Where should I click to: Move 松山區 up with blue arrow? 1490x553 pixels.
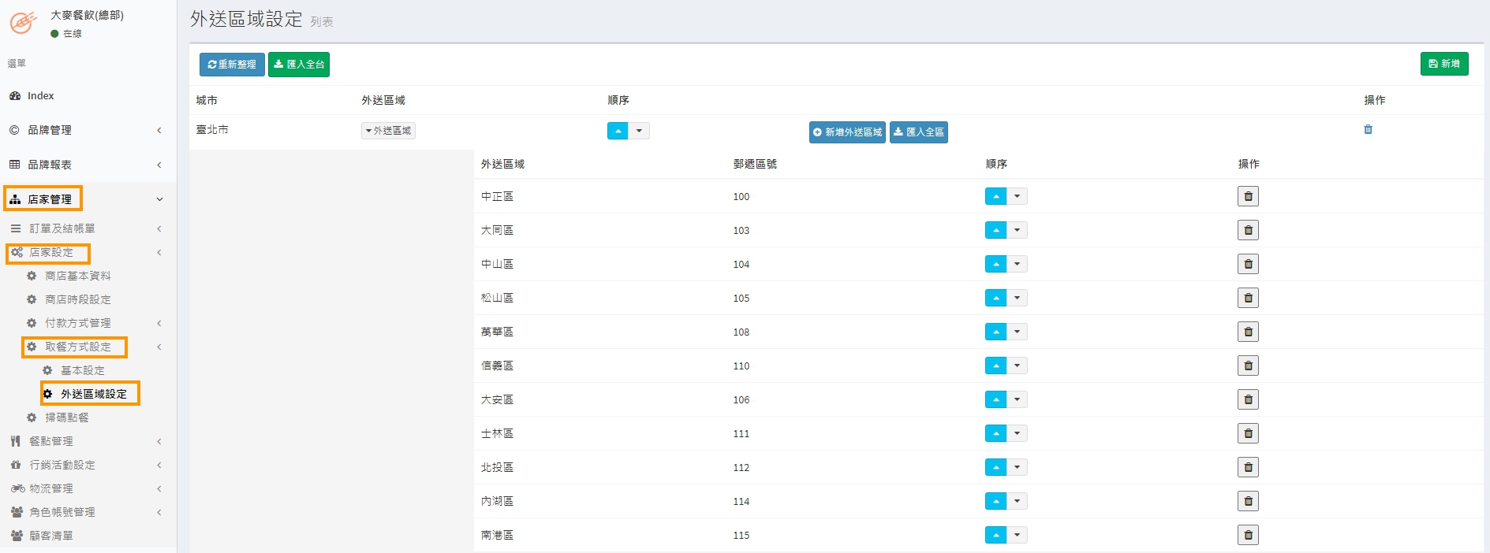coord(995,298)
